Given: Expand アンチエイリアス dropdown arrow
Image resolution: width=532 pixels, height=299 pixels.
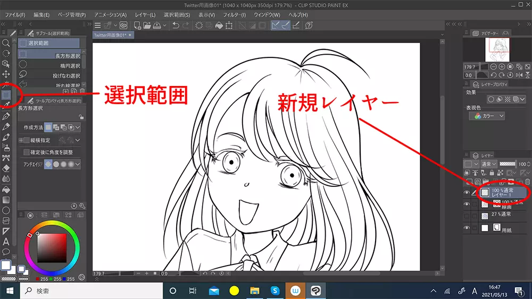Looking at the screenshot, I should (78, 164).
